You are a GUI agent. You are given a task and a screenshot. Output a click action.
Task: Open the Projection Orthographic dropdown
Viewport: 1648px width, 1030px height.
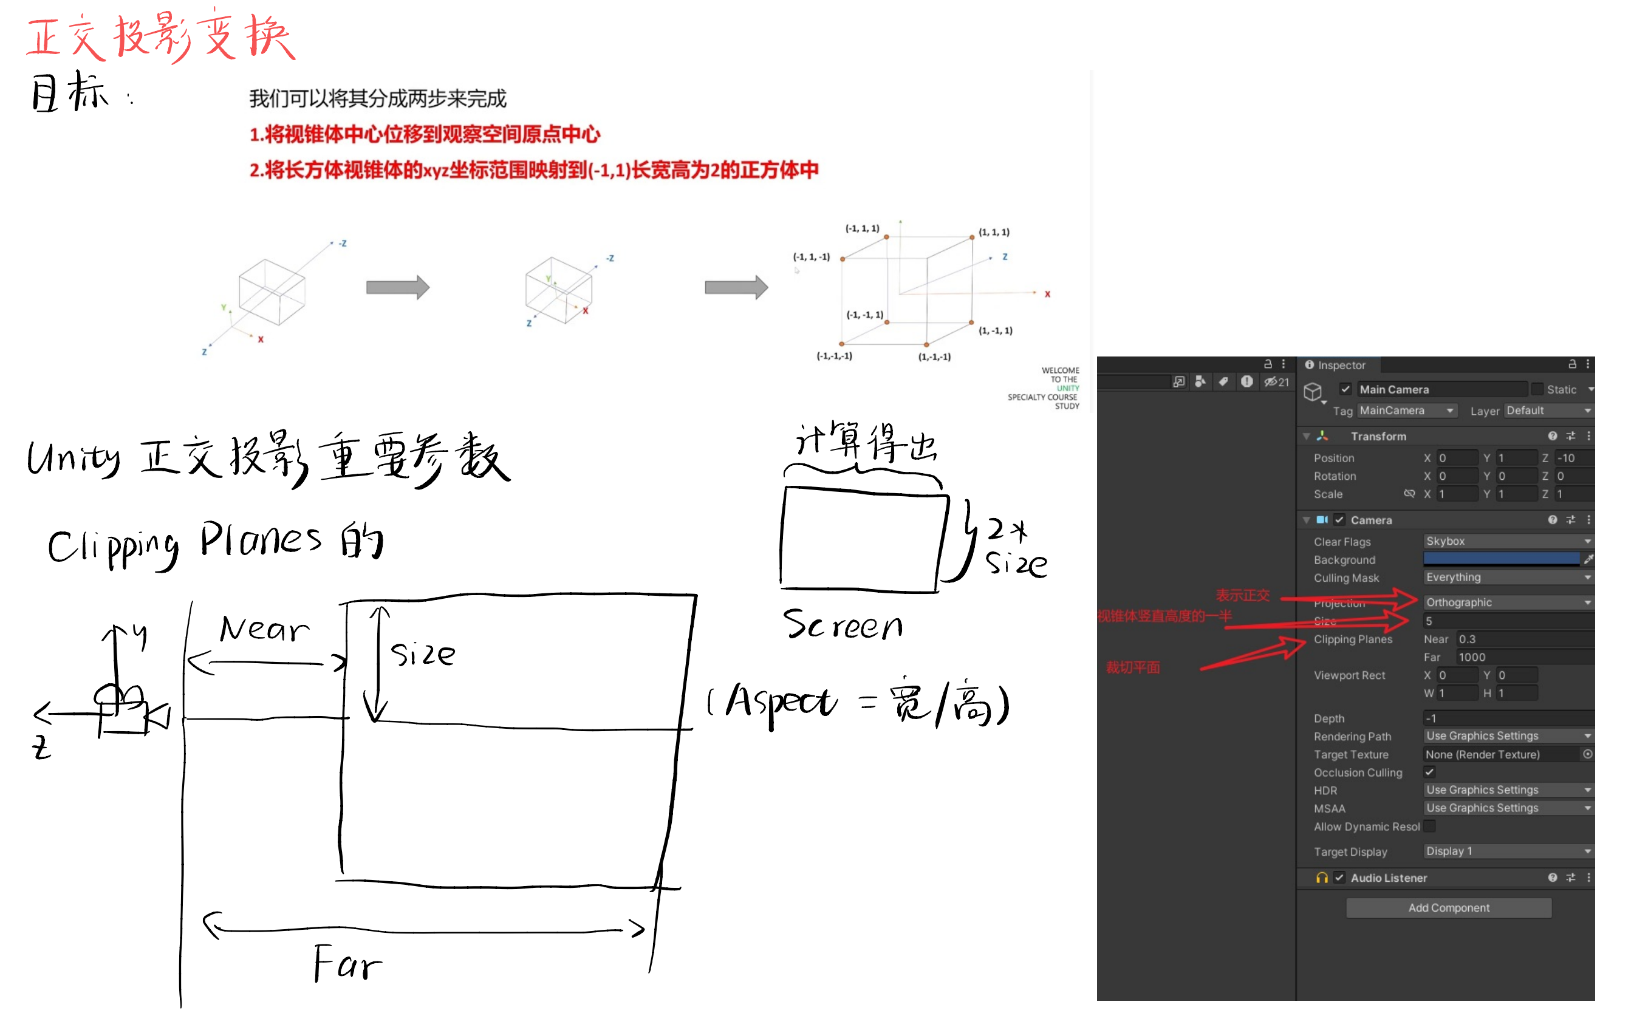(x=1508, y=602)
